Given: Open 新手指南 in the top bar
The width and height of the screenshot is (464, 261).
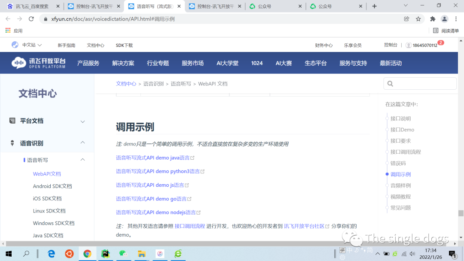Looking at the screenshot, I should pyautogui.click(x=66, y=45).
